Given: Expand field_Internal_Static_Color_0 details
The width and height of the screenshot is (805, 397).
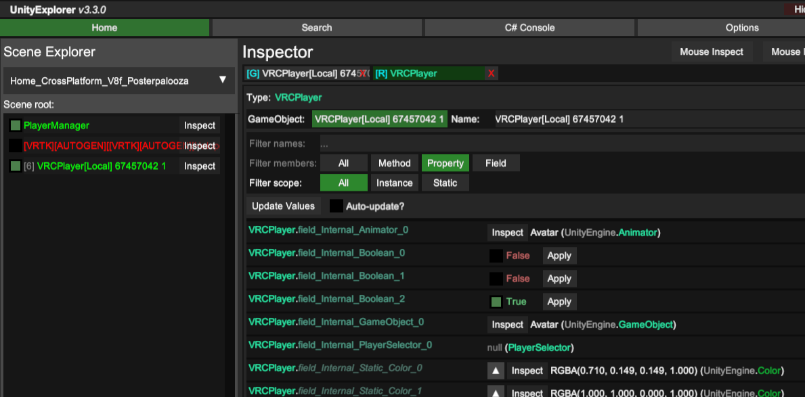Looking at the screenshot, I should point(498,370).
